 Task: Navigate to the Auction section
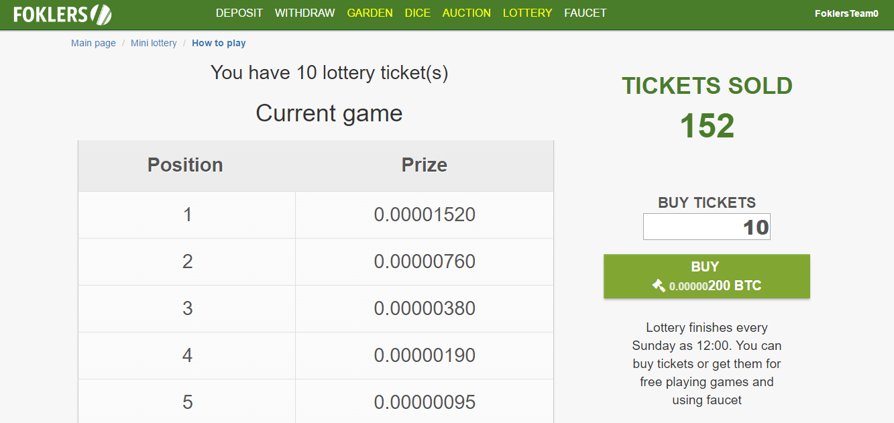[467, 13]
